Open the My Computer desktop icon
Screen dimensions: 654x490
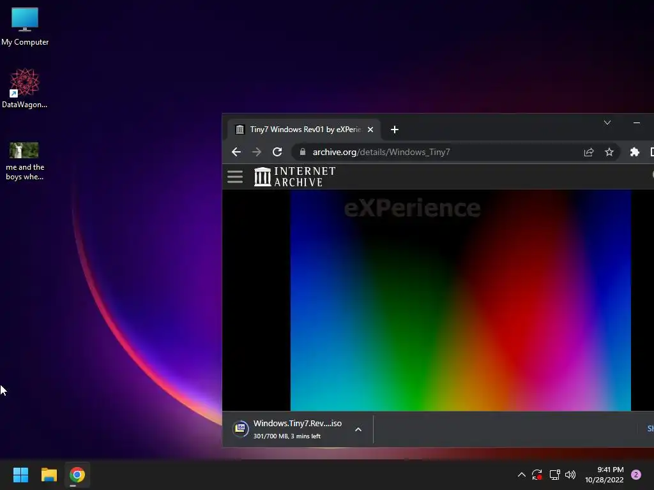(x=25, y=26)
